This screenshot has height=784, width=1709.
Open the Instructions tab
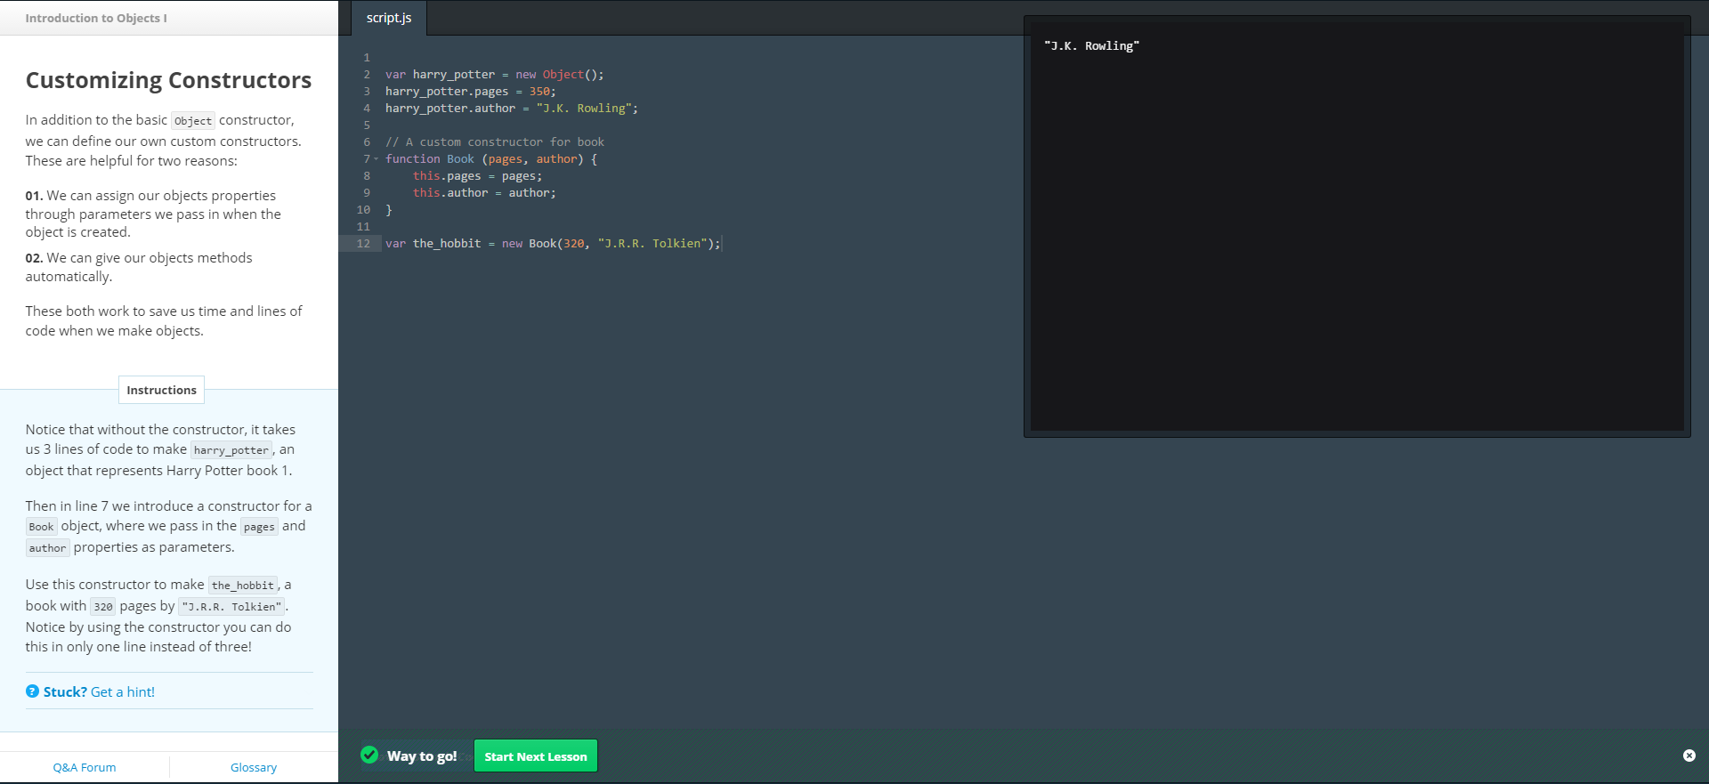point(161,390)
